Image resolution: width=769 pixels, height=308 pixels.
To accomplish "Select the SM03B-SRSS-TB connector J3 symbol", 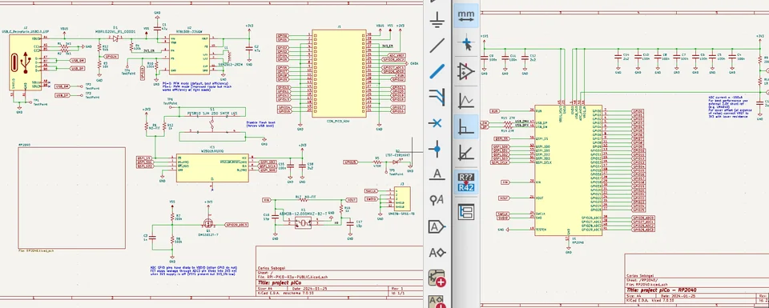I will (x=402, y=198).
